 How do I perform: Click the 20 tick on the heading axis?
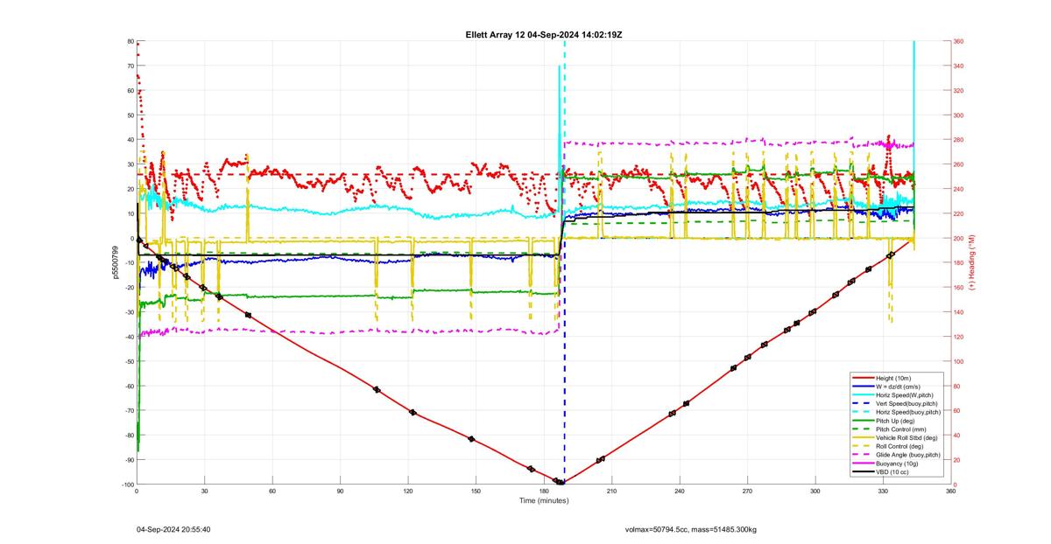(x=956, y=459)
